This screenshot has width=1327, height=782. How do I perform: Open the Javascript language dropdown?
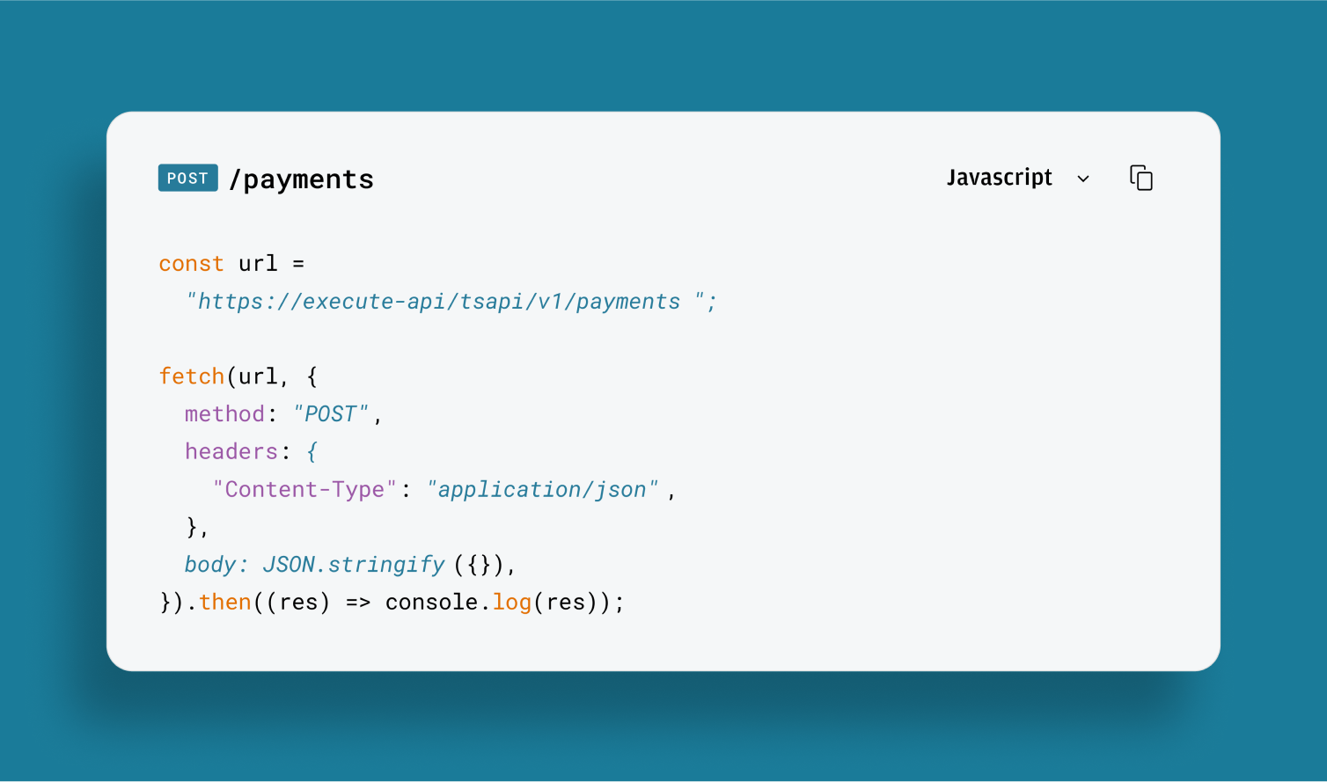tap(999, 178)
